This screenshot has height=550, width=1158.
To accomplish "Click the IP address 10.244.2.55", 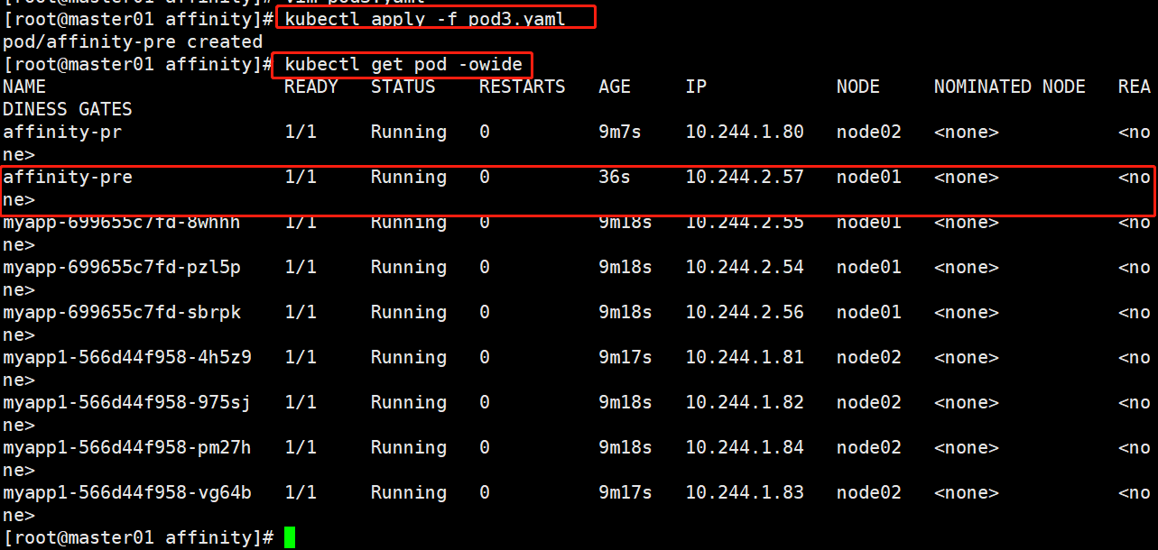I will click(x=745, y=222).
